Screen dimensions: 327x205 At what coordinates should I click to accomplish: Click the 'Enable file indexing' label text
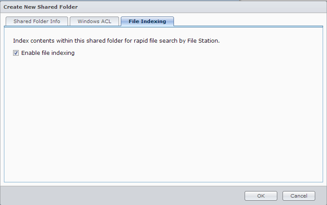[x=48, y=53]
